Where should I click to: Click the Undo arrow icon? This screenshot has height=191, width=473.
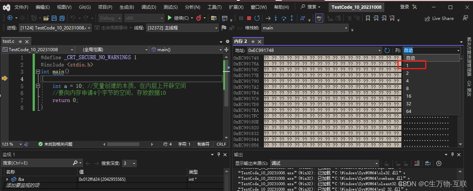click(73, 18)
